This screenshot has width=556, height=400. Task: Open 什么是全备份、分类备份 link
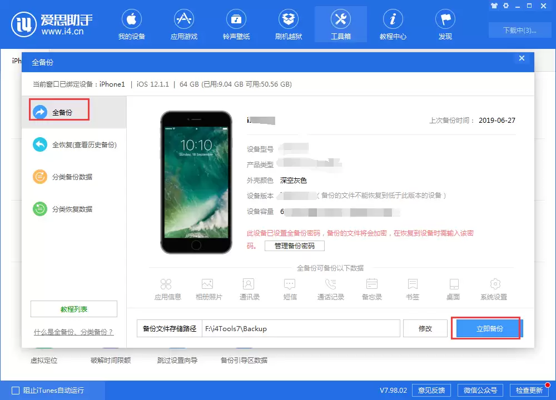[73, 332]
